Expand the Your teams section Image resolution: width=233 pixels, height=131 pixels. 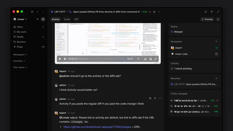(x=20, y=67)
